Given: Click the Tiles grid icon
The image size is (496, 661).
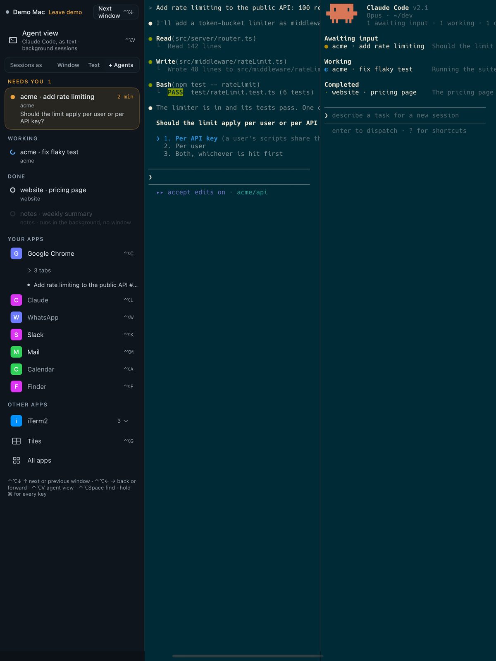Looking at the screenshot, I should (x=17, y=441).
